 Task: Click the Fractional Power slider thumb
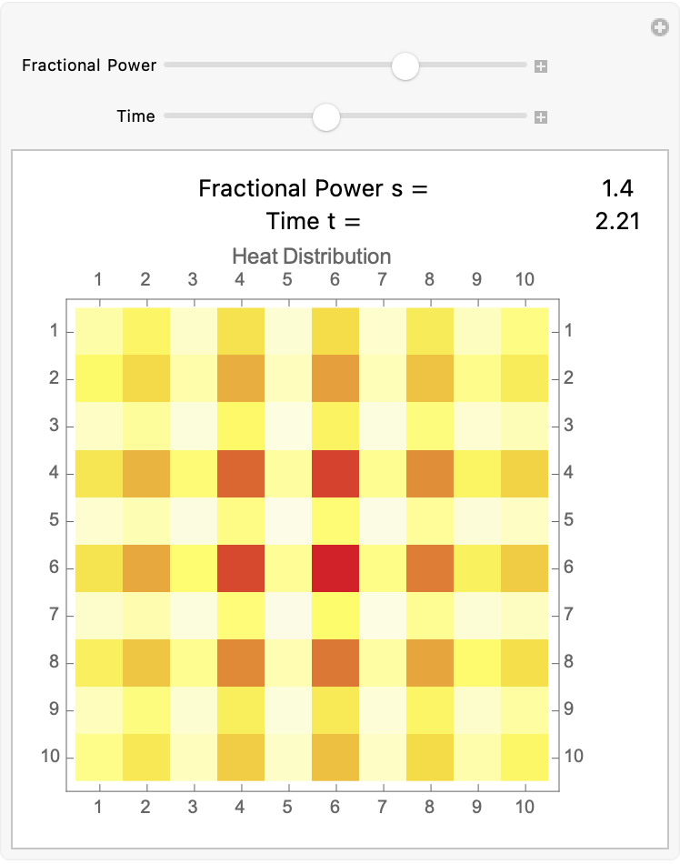point(405,66)
